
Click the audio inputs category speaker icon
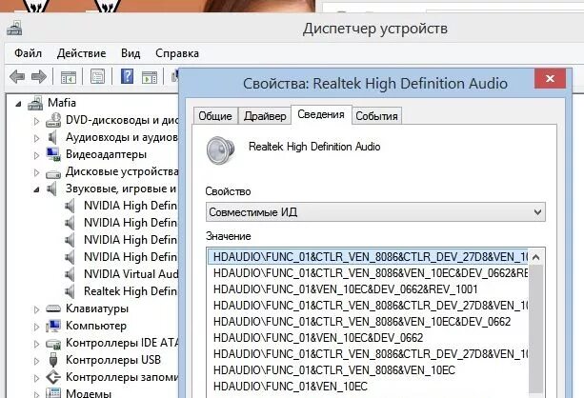click(x=52, y=137)
